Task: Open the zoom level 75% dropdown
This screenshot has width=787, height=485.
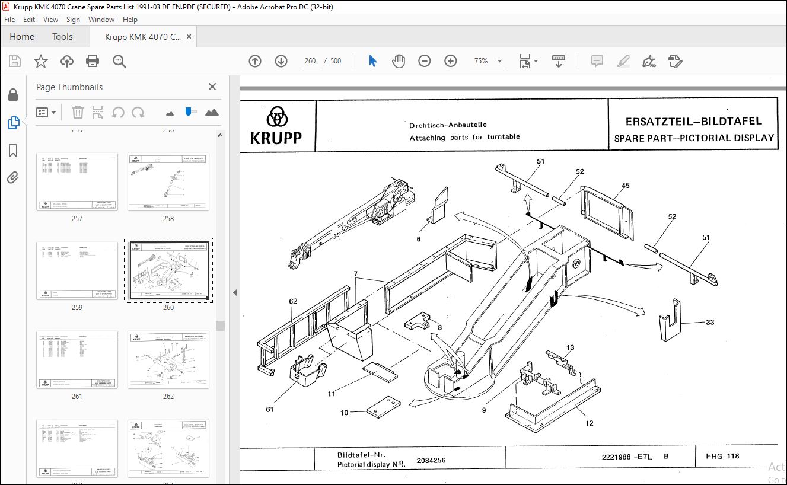Action: point(488,61)
